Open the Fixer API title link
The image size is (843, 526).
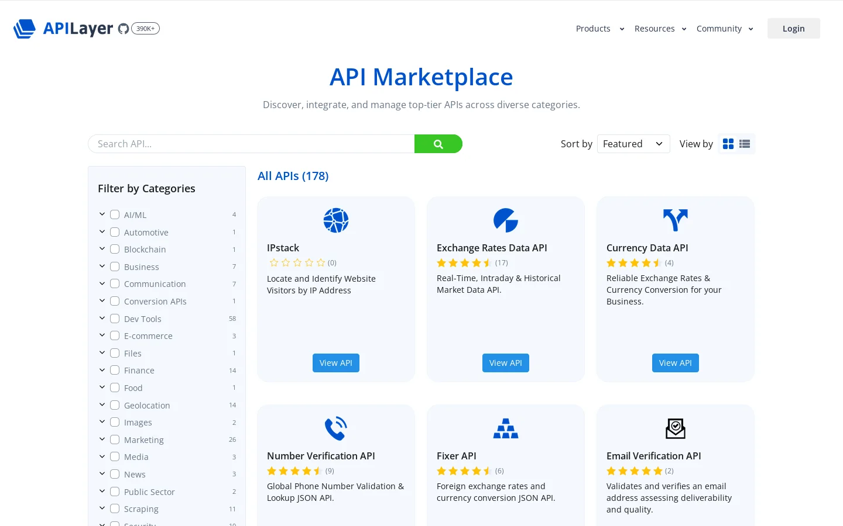tap(457, 456)
